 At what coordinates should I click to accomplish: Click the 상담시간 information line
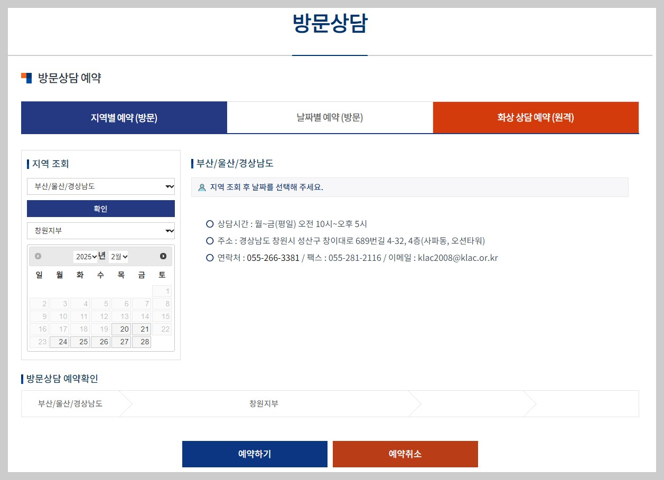tap(292, 224)
